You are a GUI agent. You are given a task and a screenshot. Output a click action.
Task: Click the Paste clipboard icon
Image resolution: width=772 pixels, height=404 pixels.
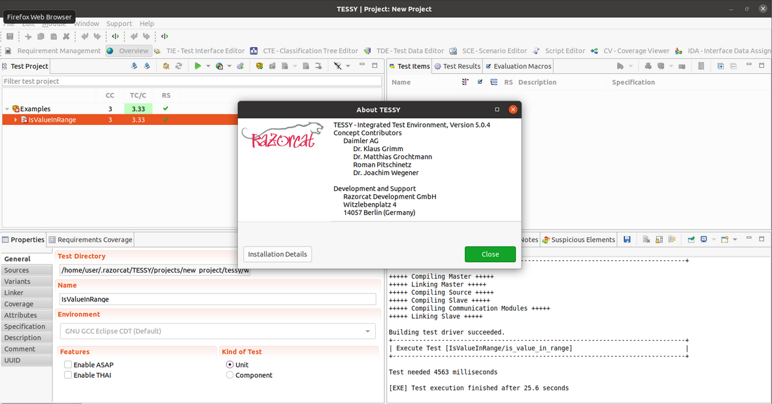pos(54,37)
